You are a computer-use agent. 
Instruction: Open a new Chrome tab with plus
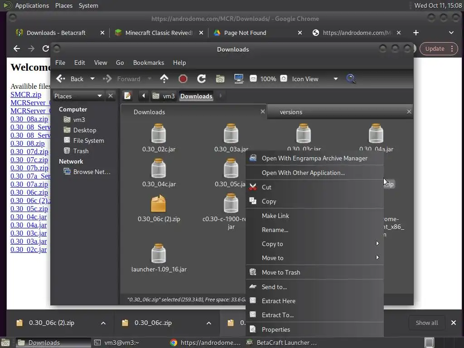(416, 33)
